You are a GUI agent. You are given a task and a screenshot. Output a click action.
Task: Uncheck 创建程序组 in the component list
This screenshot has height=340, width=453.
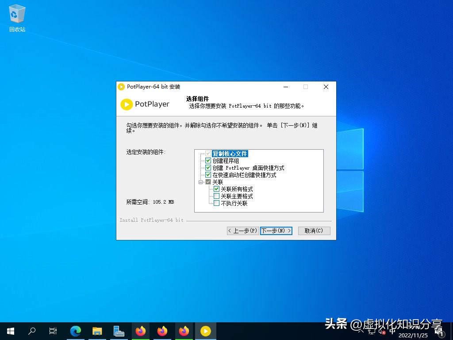208,160
